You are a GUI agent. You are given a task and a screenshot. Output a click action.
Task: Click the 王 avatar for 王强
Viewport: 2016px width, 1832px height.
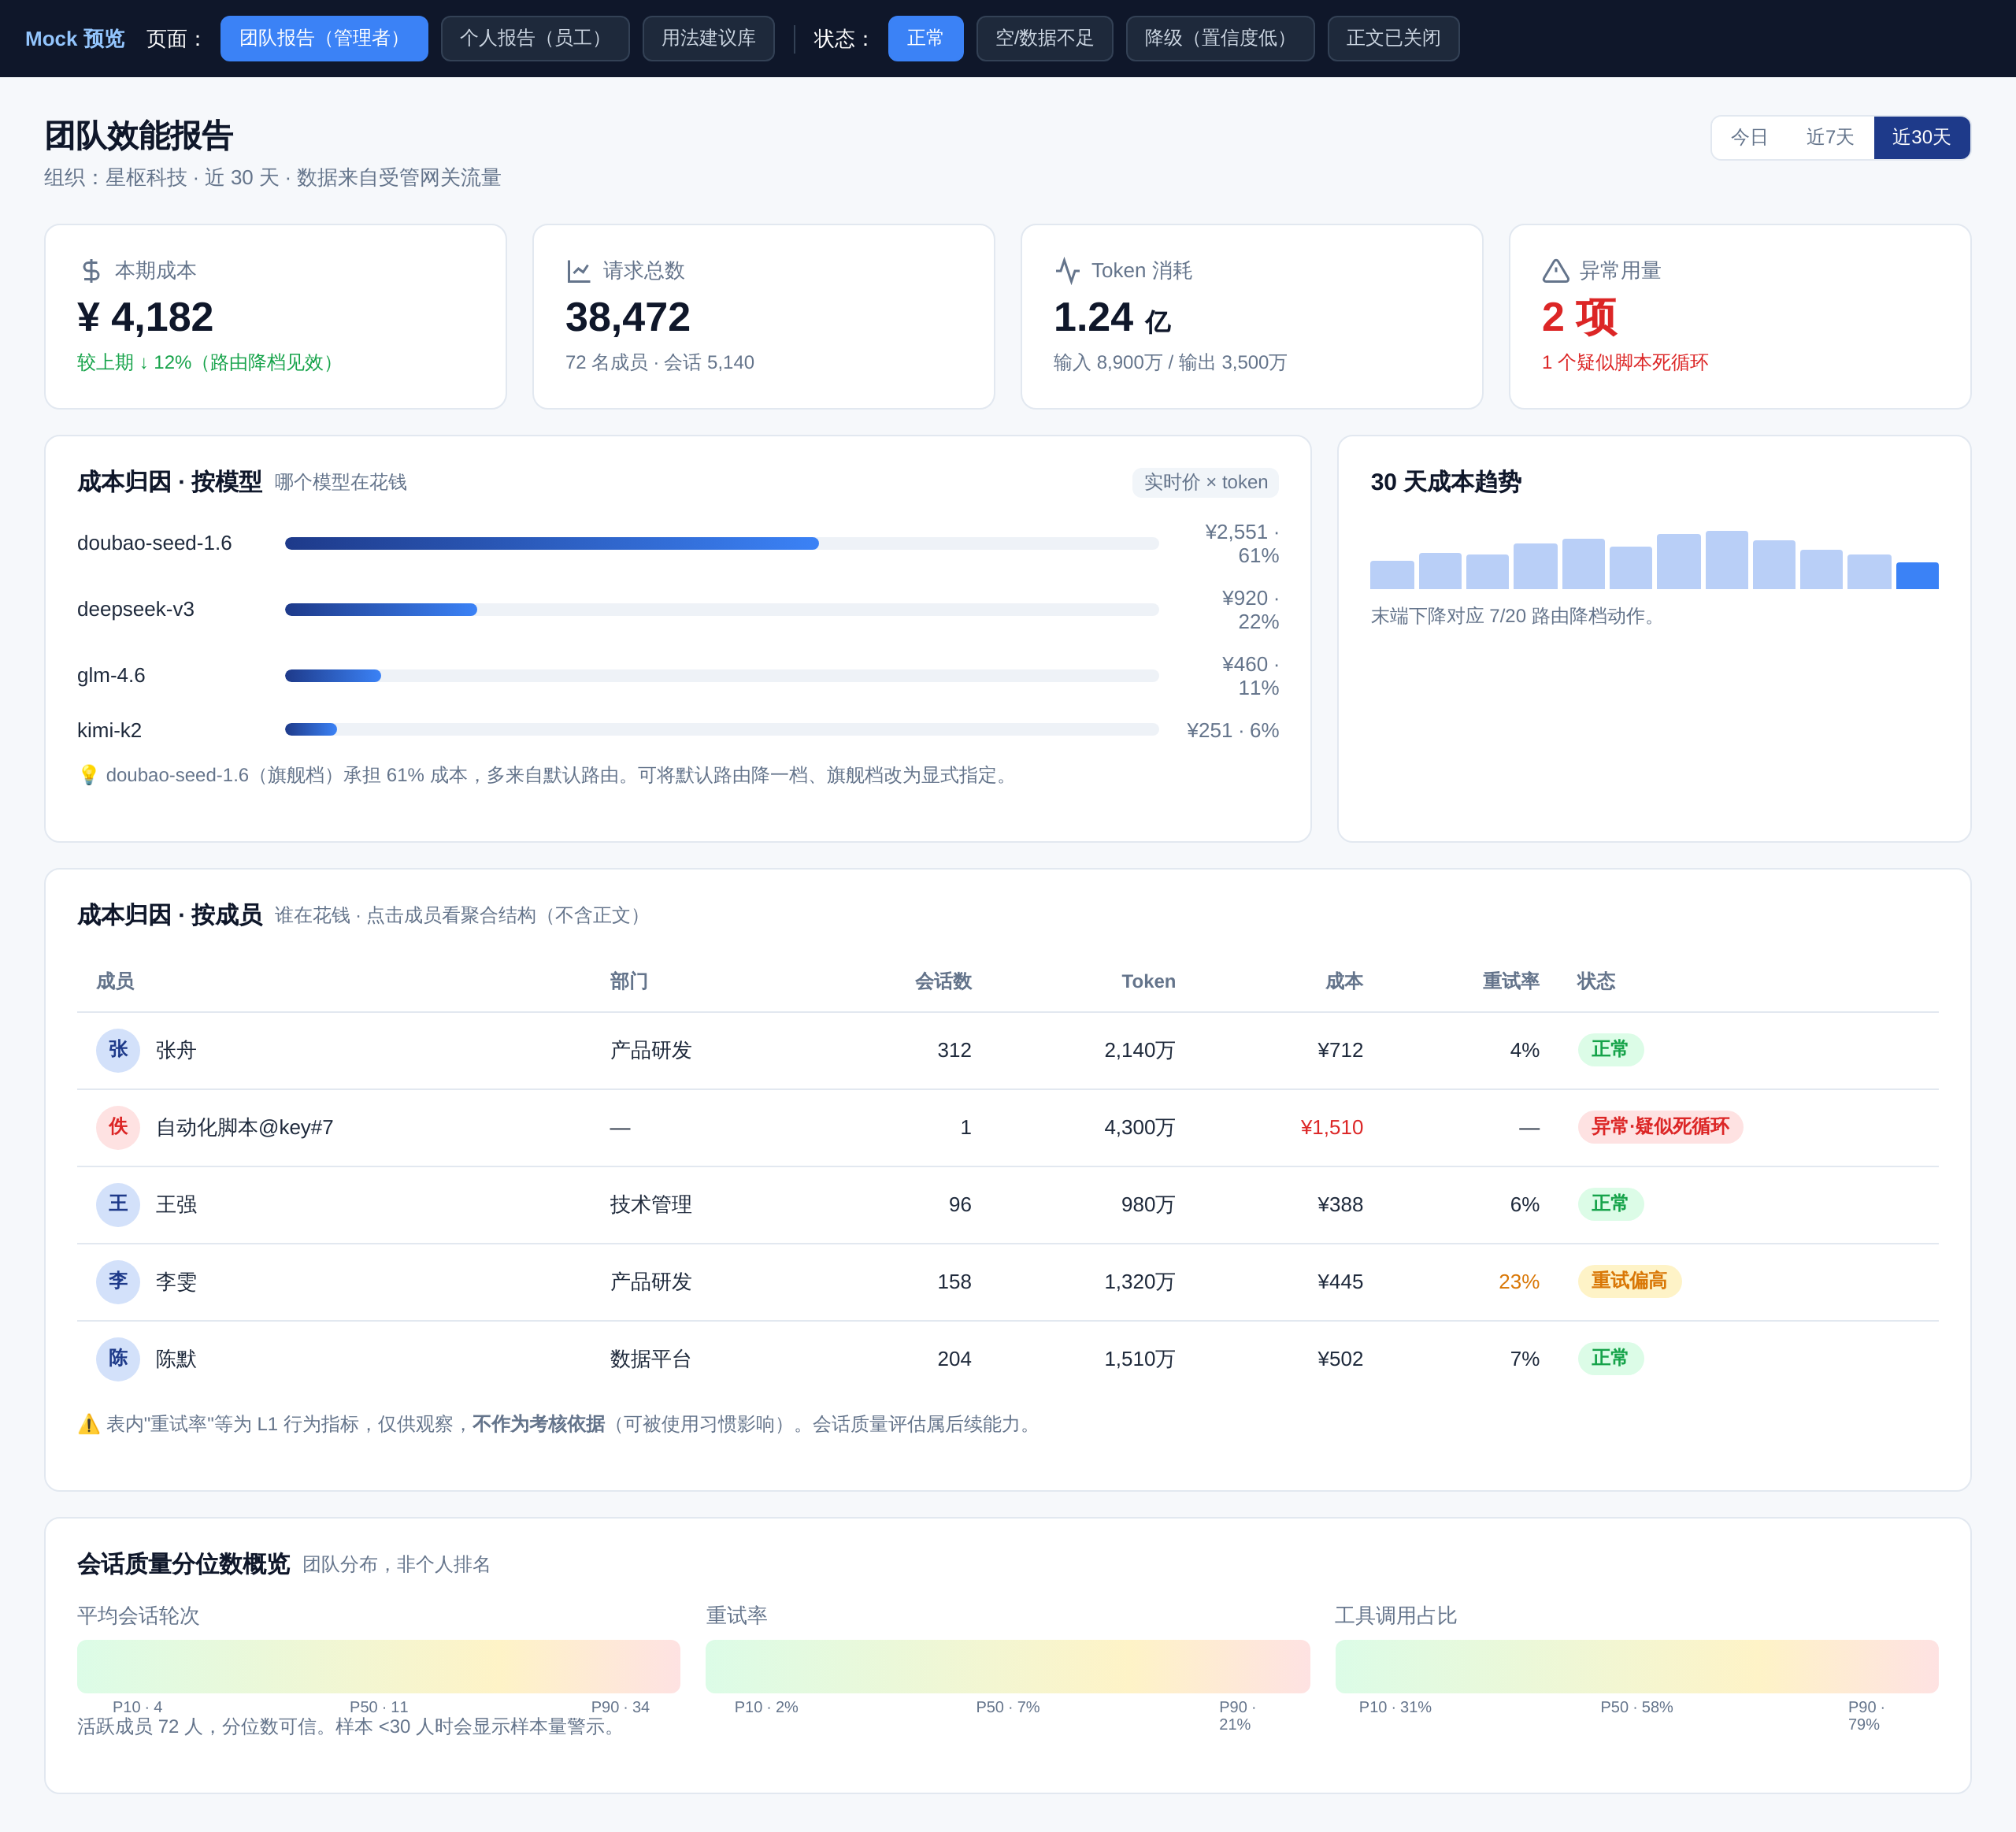pyautogui.click(x=118, y=1204)
